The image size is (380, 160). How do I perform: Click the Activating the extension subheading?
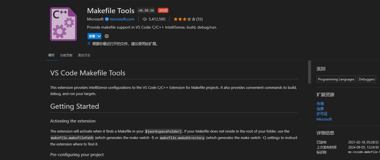coord(73,121)
